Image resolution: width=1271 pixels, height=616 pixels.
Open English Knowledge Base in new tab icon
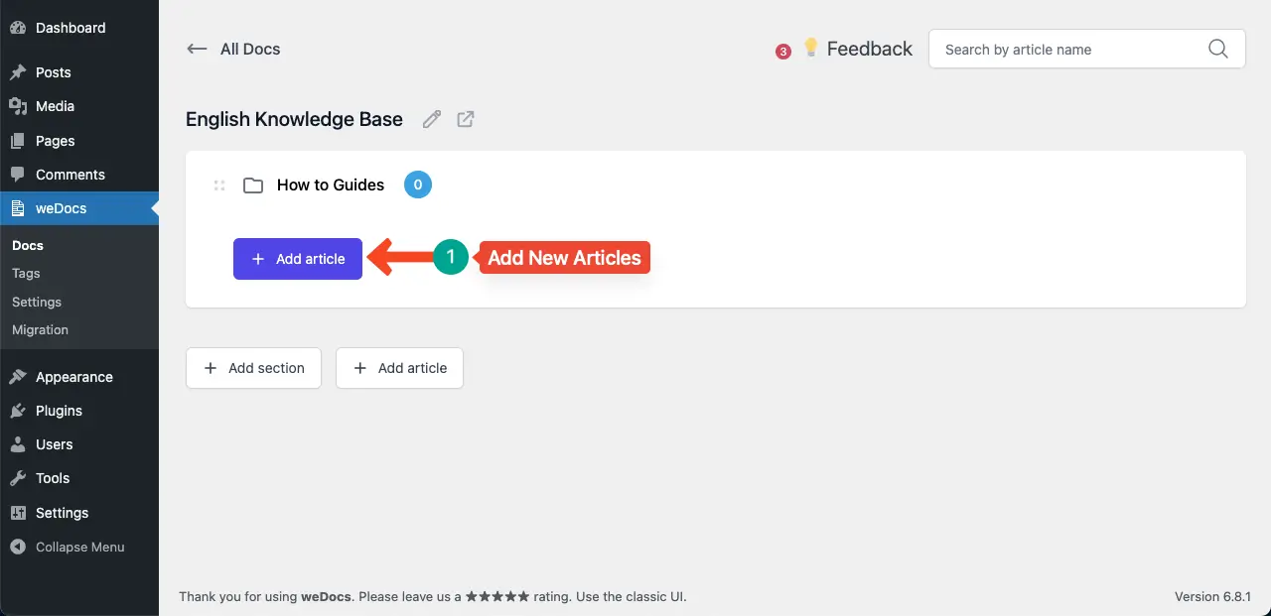(466, 119)
